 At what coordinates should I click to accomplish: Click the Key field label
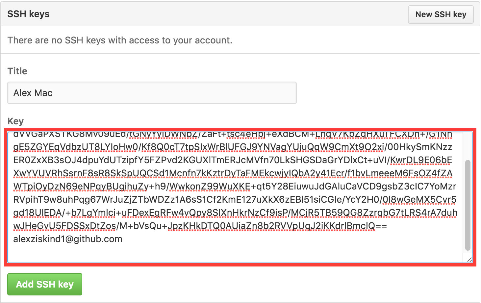coord(15,121)
